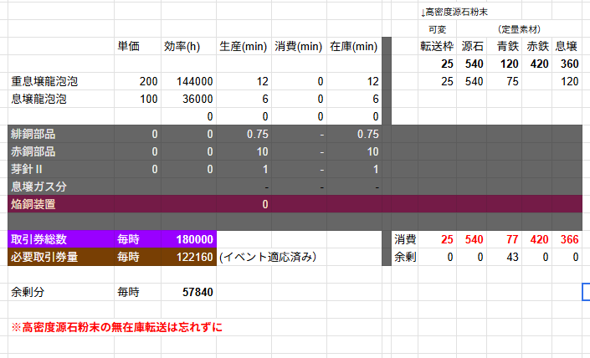Click the ↓高密度源石粉末 heading cell

(454, 12)
